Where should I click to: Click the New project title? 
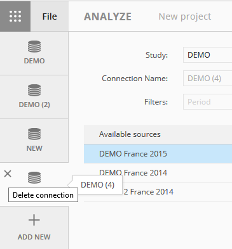[x=185, y=16]
